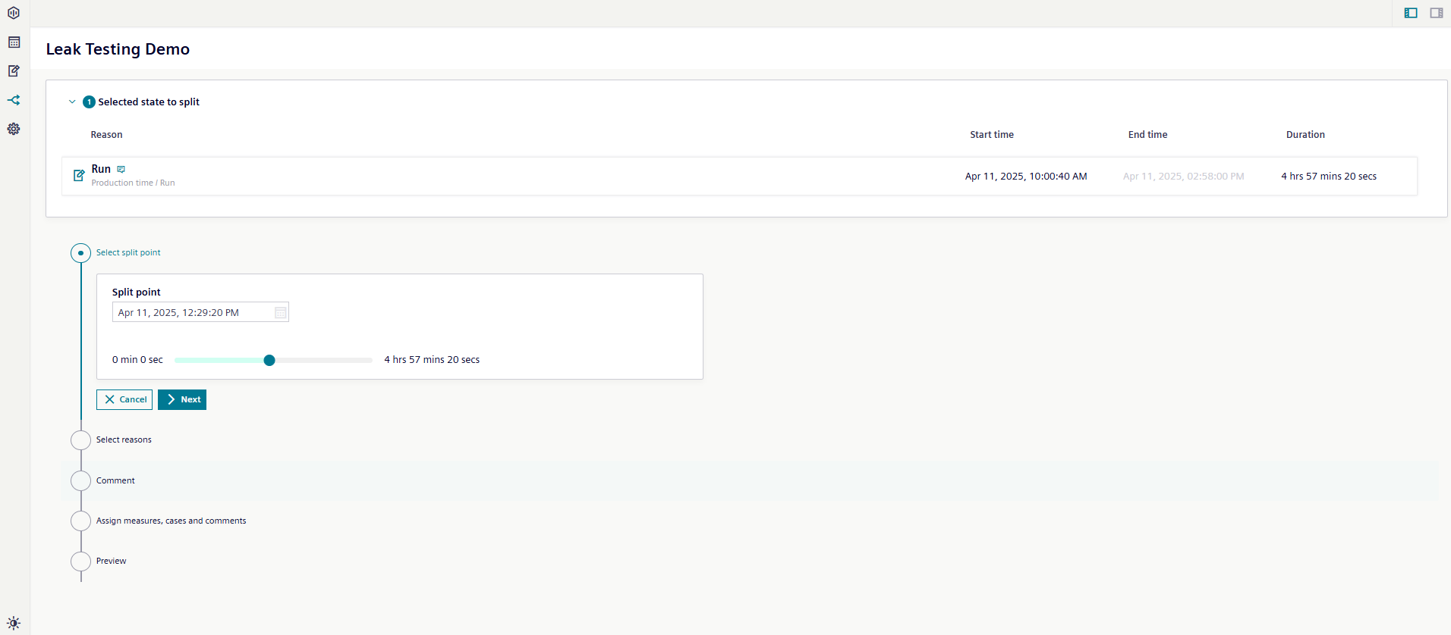1451x635 pixels.
Task: Collapse the Selected state to split section
Action: tap(72, 102)
